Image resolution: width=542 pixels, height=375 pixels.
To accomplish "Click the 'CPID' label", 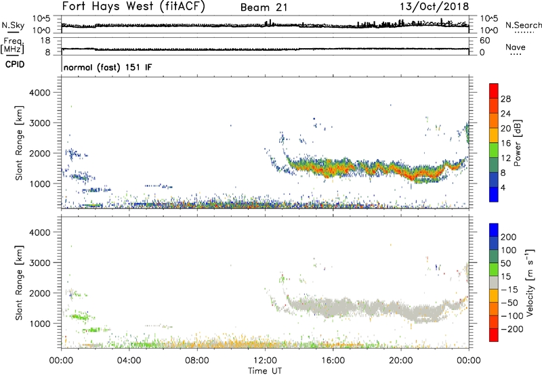I will tap(15, 64).
